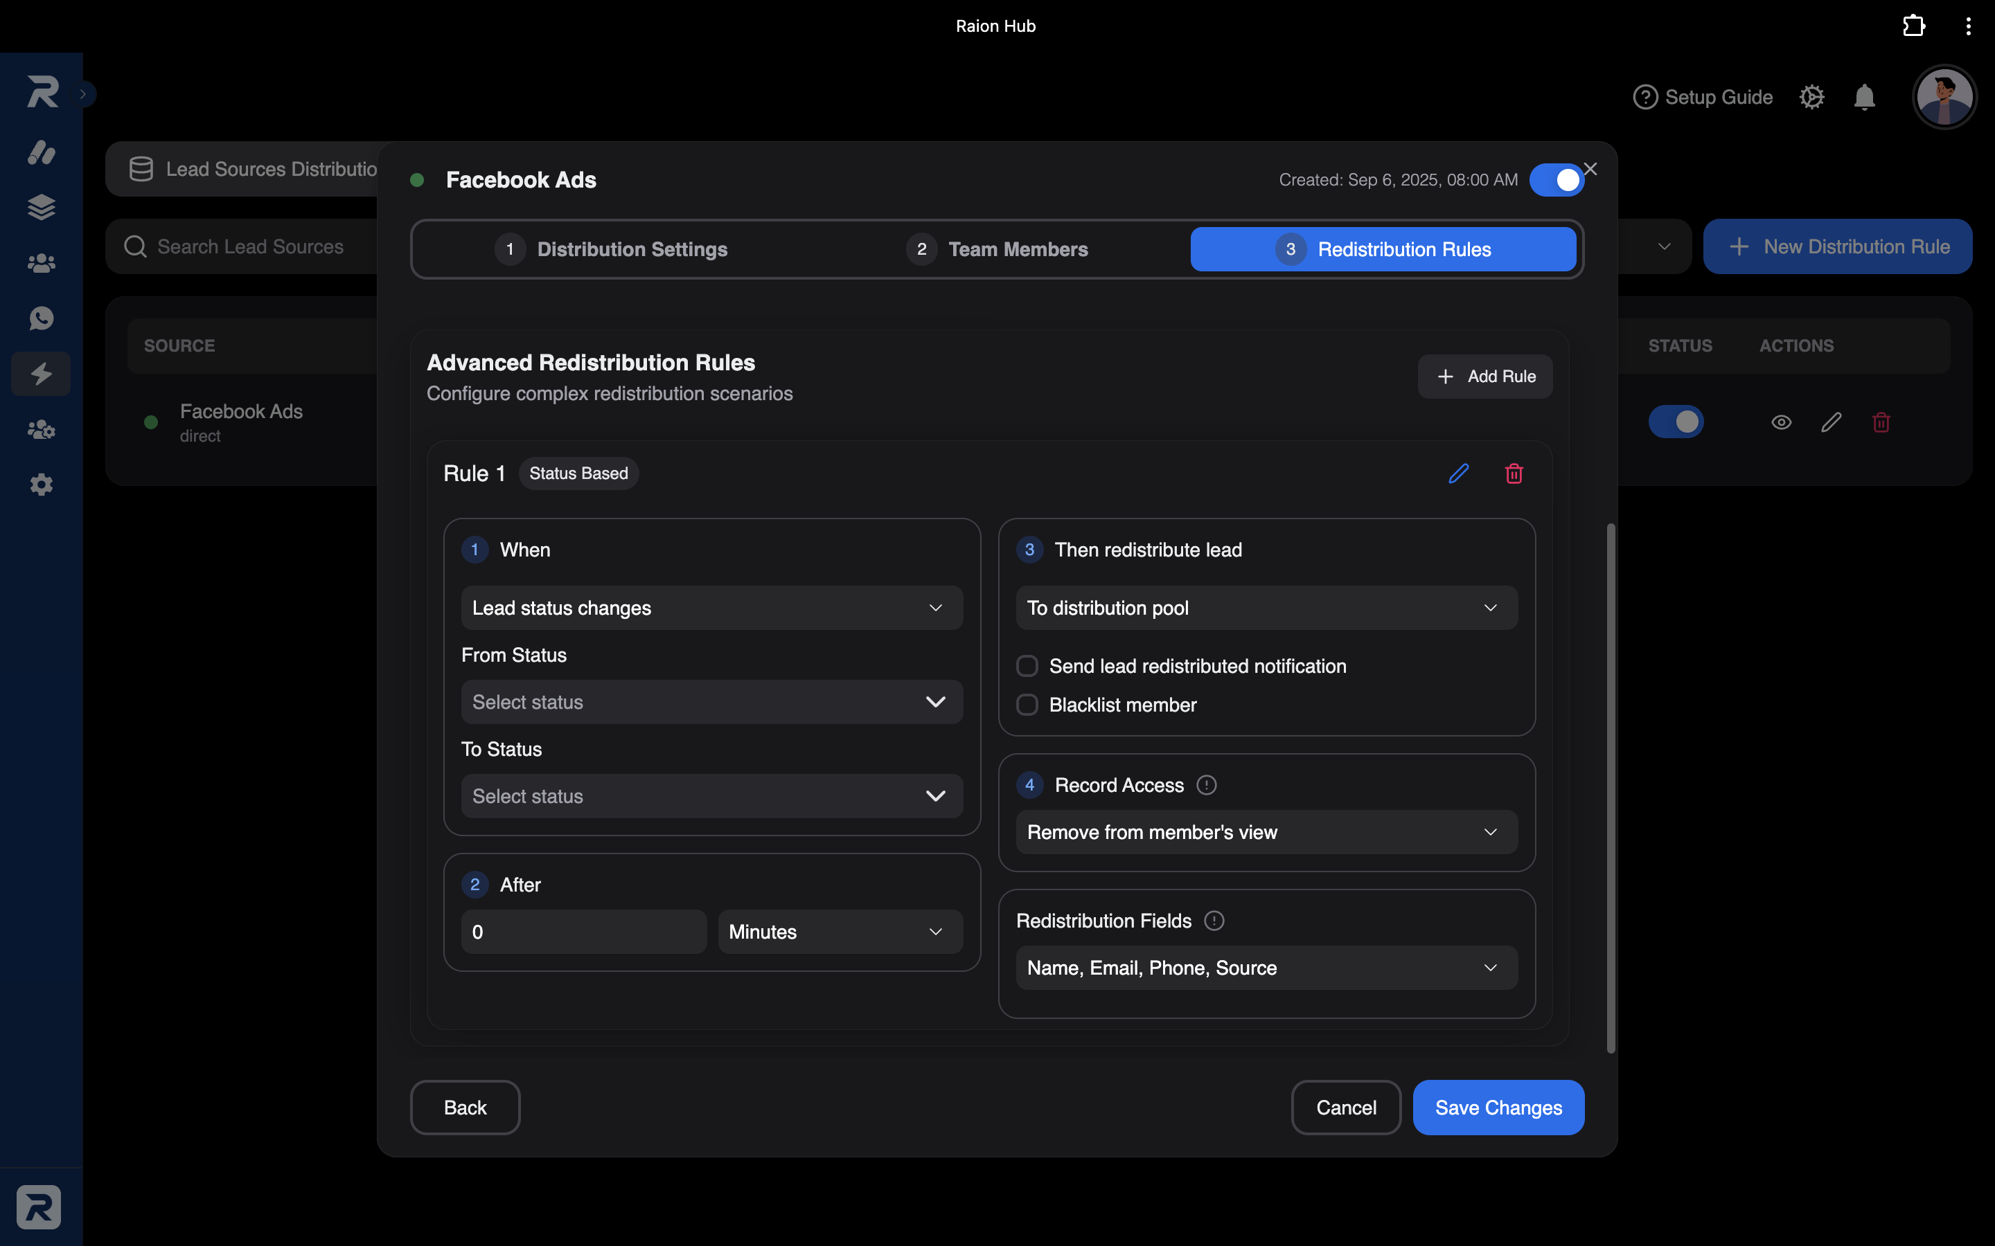Screen dimensions: 1995x1246
Task: Switch to Team Members step
Action: coord(997,249)
